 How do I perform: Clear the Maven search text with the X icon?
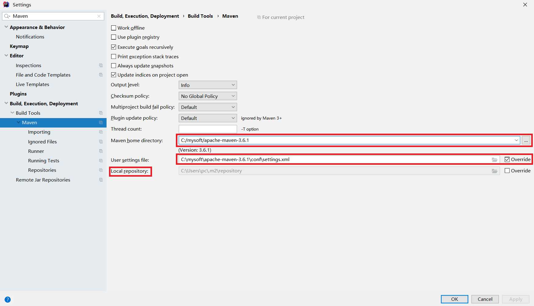pos(99,16)
